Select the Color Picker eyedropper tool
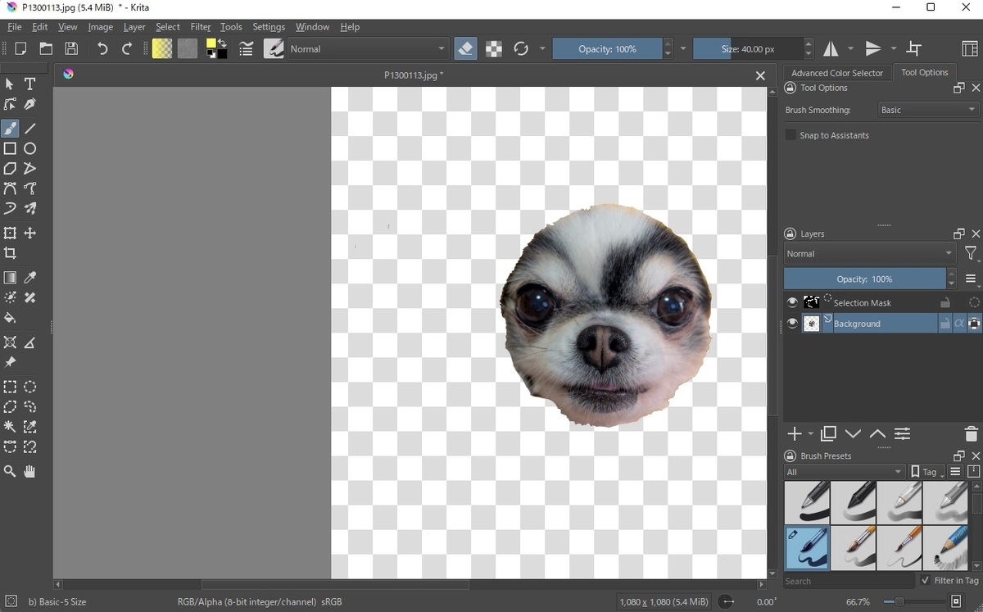This screenshot has height=612, width=983. pos(29,278)
